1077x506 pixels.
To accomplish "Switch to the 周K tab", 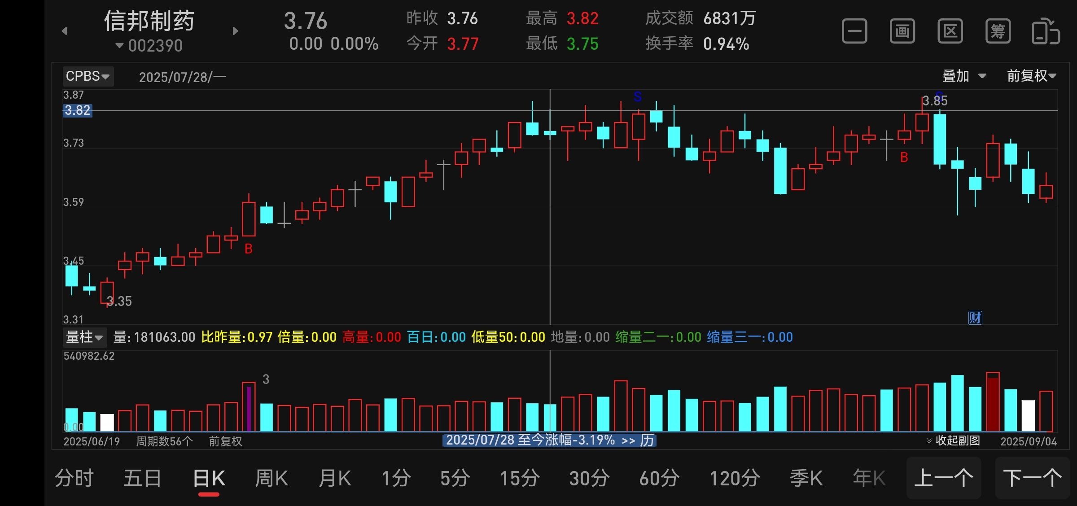I will (271, 478).
